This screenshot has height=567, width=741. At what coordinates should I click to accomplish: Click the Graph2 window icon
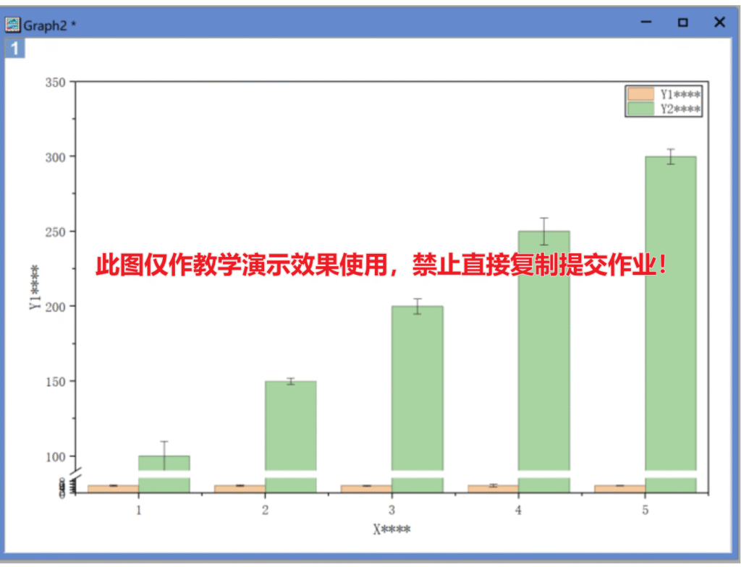(x=13, y=25)
